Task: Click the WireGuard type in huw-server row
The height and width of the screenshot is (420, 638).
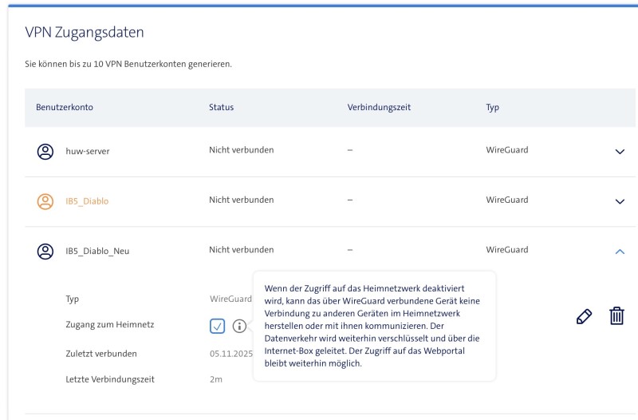Action: [x=506, y=150]
